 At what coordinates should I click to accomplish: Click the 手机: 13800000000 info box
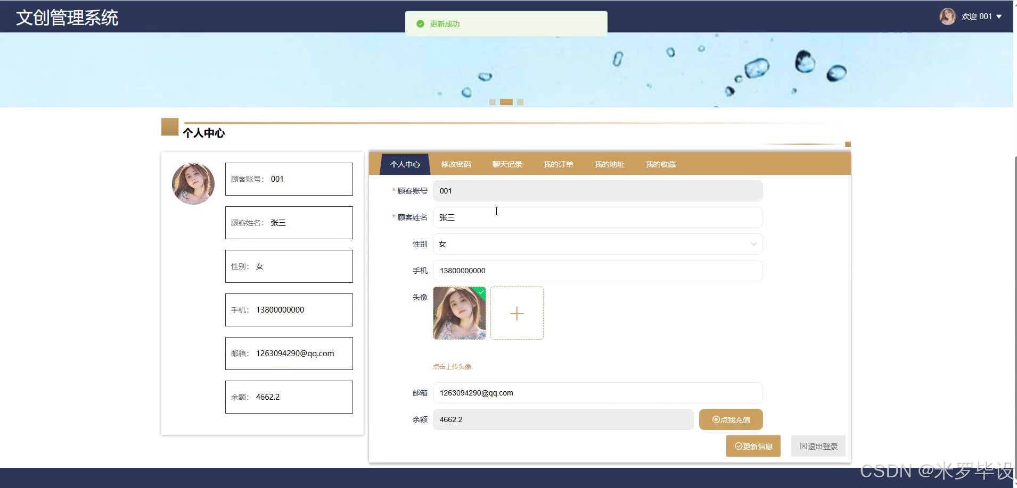pyautogui.click(x=289, y=310)
